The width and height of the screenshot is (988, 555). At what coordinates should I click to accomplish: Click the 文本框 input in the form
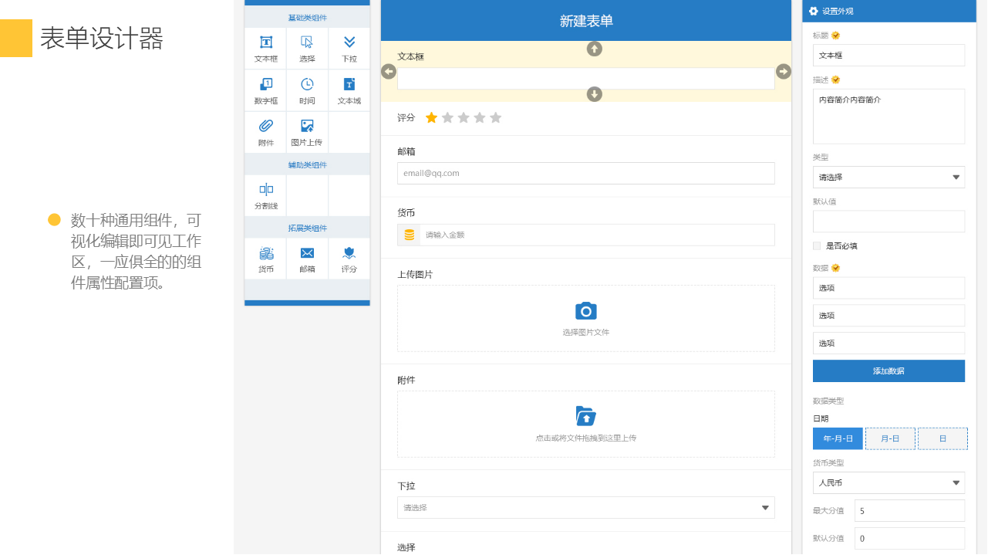tap(586, 78)
